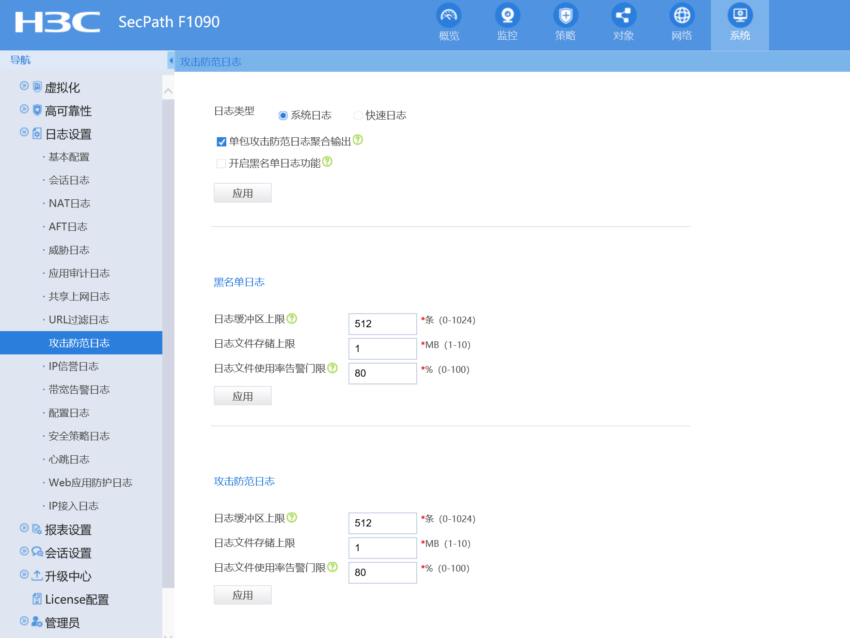Click 应用 button under 日志类型 section

tap(242, 193)
